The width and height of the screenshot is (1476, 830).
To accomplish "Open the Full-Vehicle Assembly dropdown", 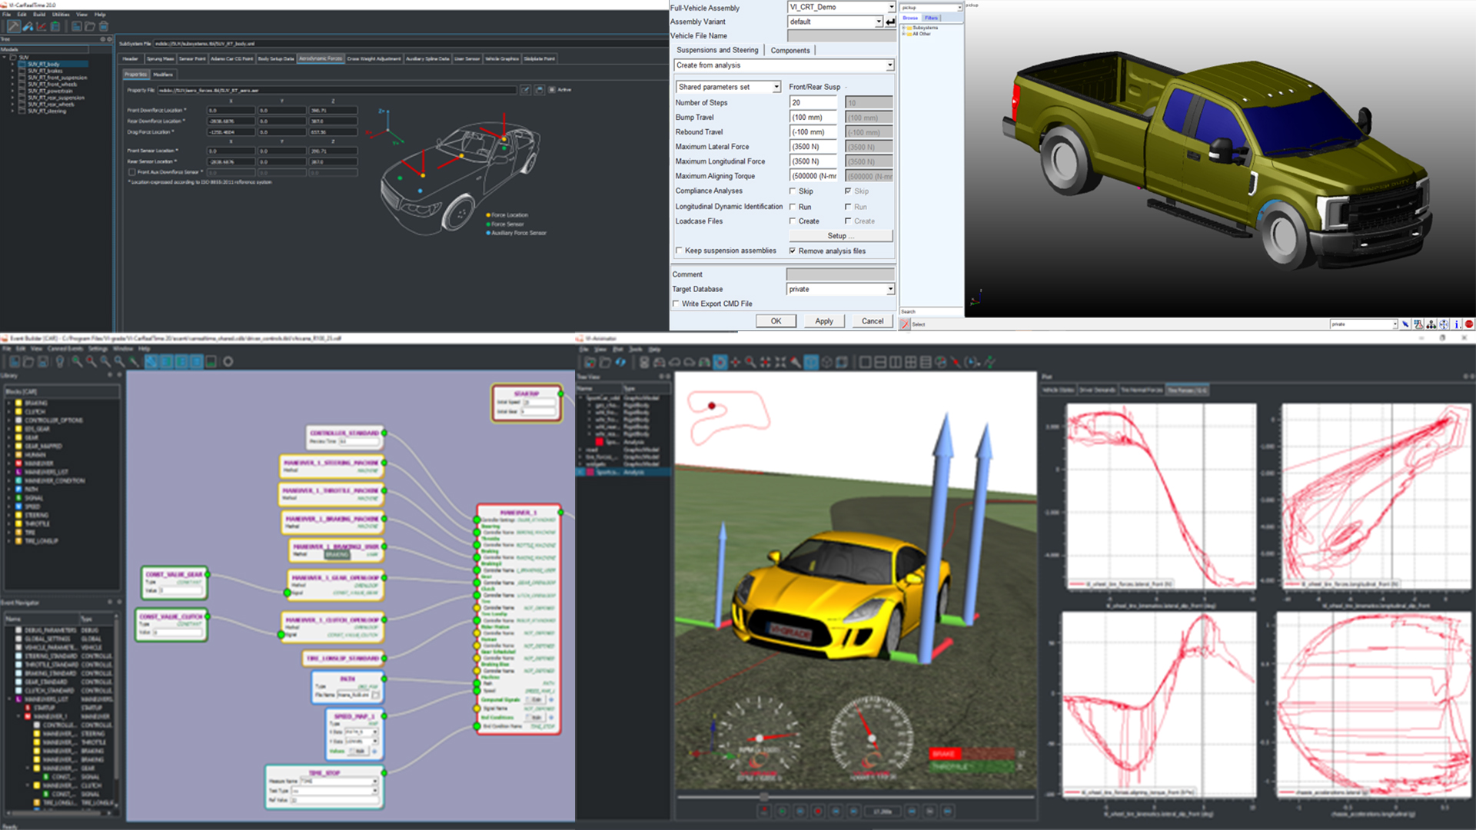I will [891, 7].
